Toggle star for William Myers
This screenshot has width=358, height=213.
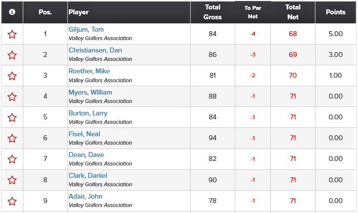12,97
